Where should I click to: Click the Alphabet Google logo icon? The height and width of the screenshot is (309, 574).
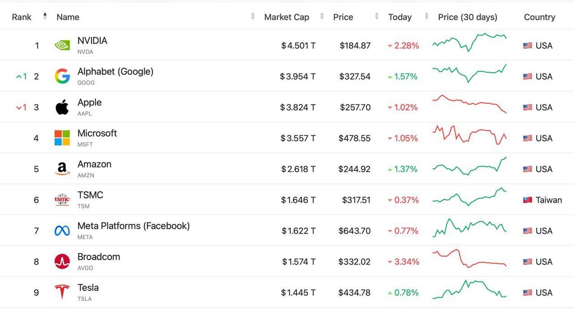click(62, 76)
